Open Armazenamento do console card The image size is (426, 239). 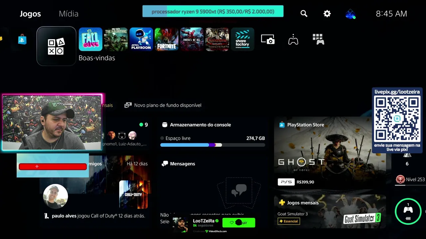pos(213,135)
